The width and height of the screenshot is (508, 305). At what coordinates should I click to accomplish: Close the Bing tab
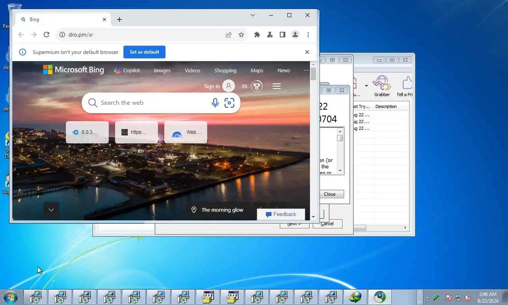pyautogui.click(x=104, y=19)
